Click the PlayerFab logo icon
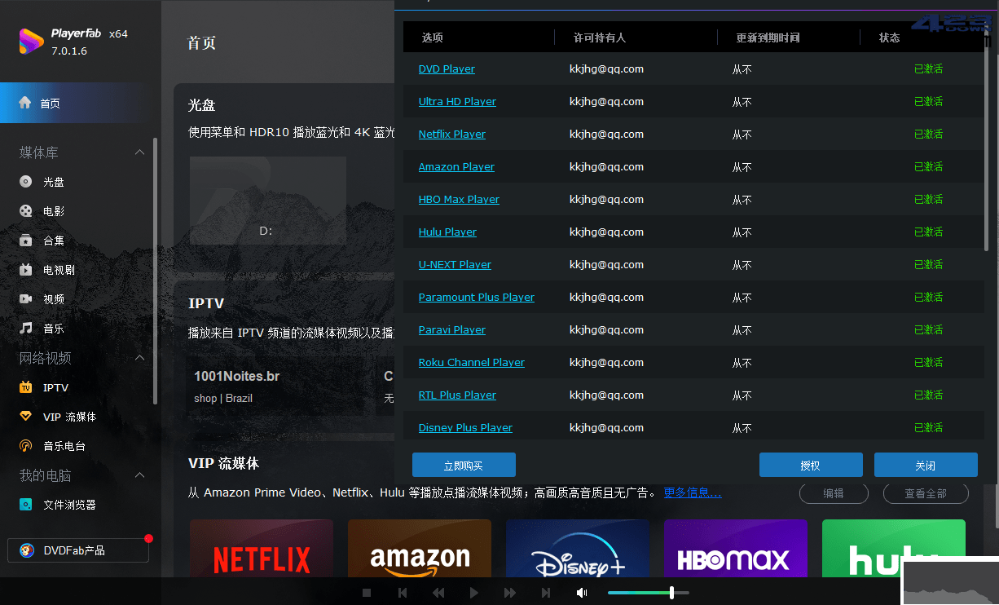Viewport: 999px width, 605px height. tap(31, 42)
